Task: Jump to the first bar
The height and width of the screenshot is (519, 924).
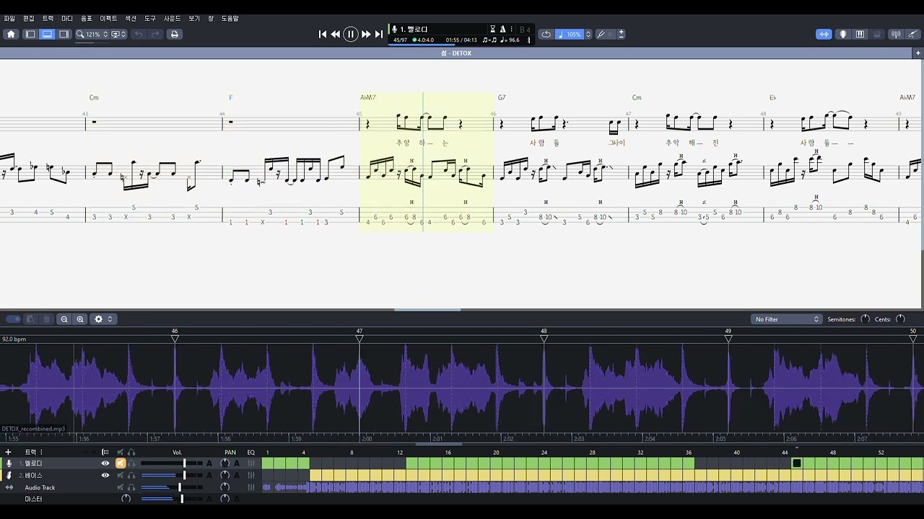Action: click(323, 34)
